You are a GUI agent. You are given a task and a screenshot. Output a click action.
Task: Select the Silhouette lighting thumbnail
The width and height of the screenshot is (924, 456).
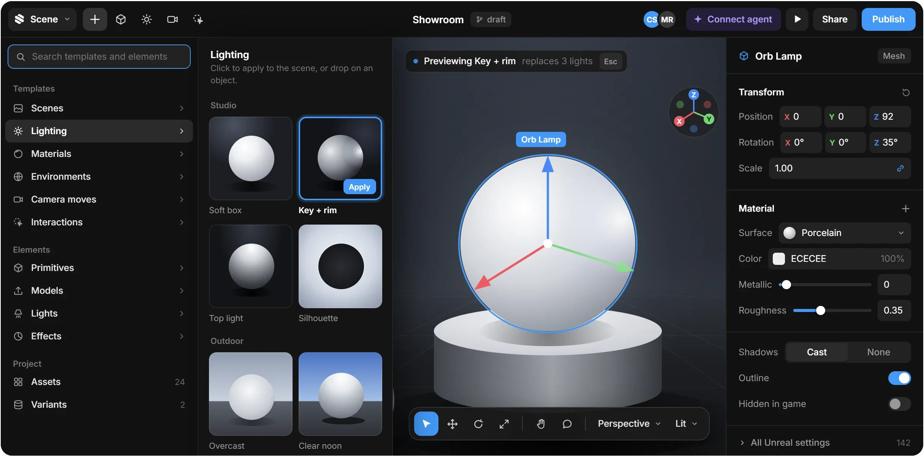(340, 266)
